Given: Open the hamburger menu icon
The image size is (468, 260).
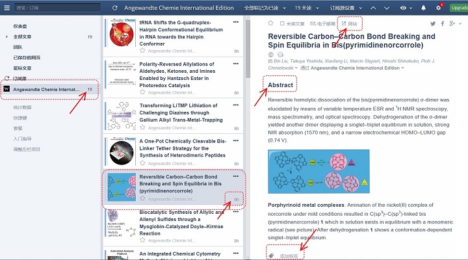Looking at the screenshot, I should [x=7, y=8].
